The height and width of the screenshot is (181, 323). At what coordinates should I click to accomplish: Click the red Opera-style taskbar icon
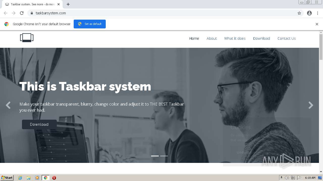(54, 178)
